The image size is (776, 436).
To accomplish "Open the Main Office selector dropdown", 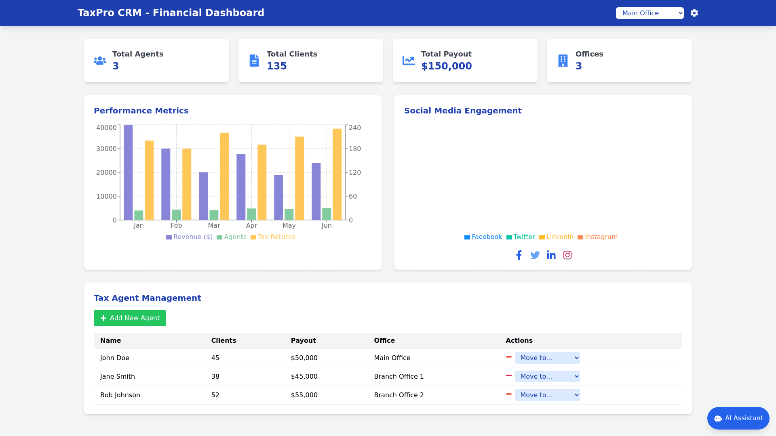I will (649, 13).
